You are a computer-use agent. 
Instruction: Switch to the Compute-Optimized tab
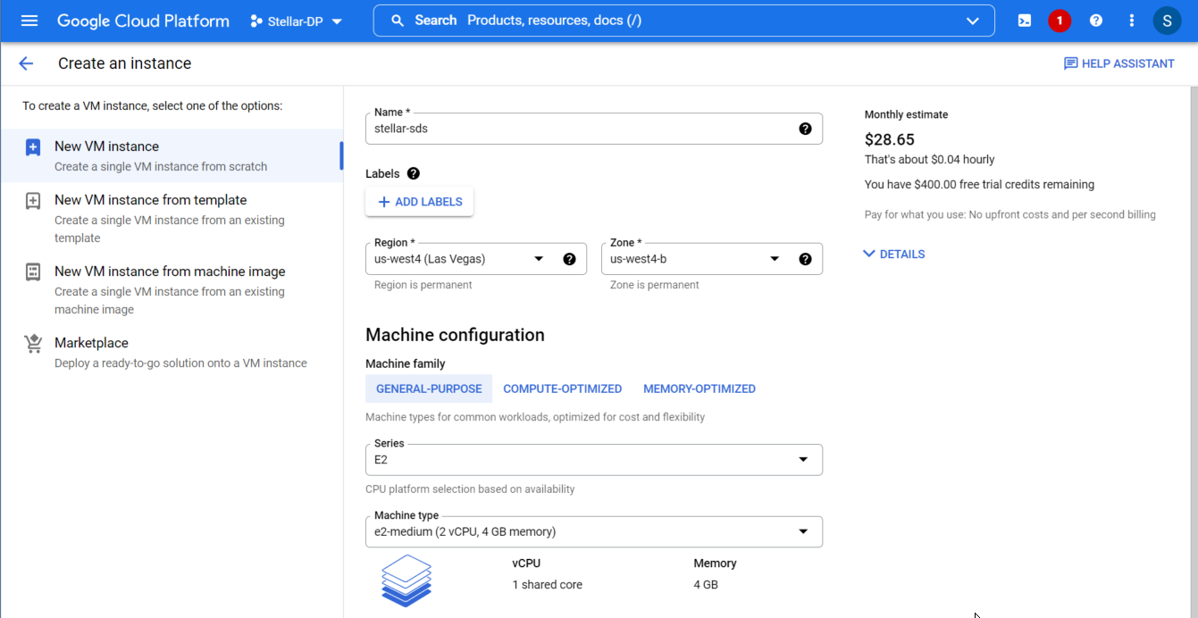562,389
